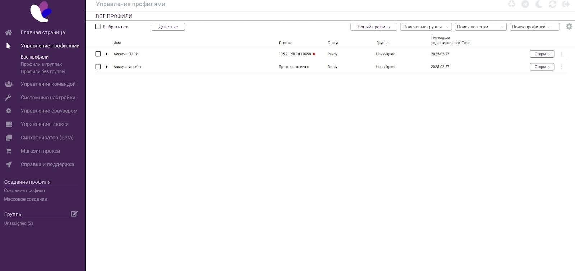Click the Статус column header
575x271 pixels.
coord(333,43)
